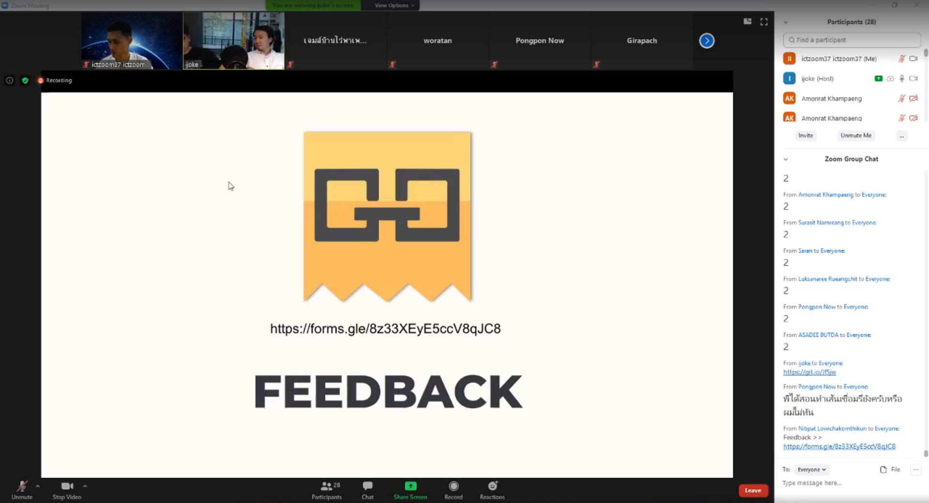Click ictzoom37 (Me) avatar in participants

click(789, 59)
